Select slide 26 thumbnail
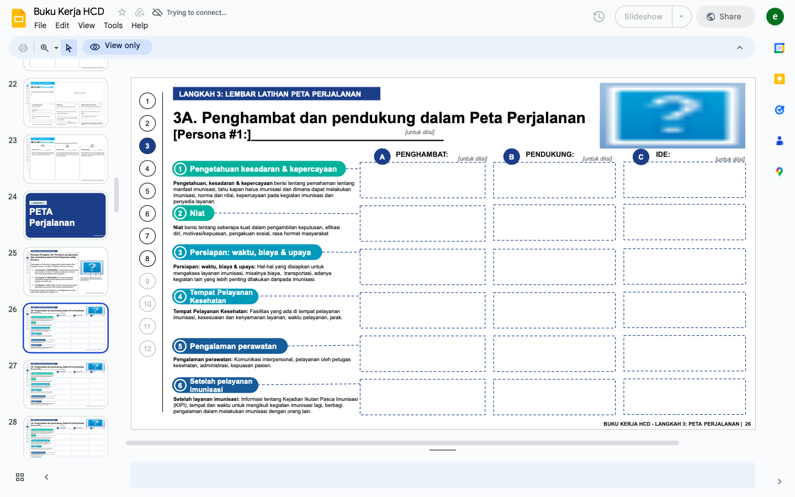This screenshot has width=795, height=497. tap(66, 328)
